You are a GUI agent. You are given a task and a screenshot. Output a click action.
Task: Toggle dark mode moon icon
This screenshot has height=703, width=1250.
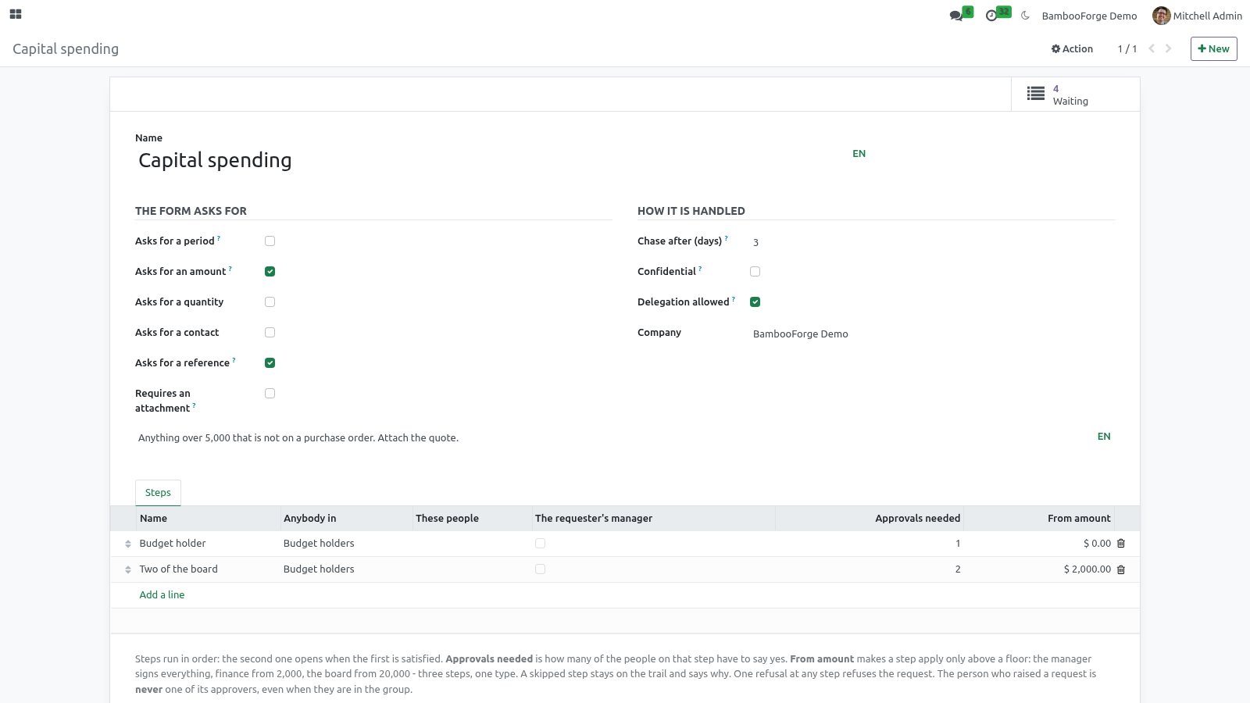coord(1025,16)
